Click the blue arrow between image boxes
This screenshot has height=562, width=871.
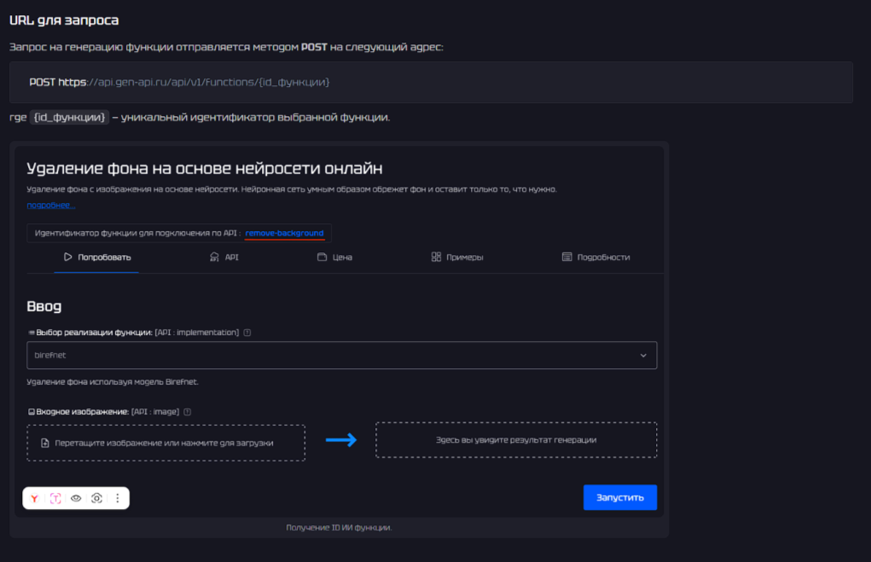pos(340,440)
